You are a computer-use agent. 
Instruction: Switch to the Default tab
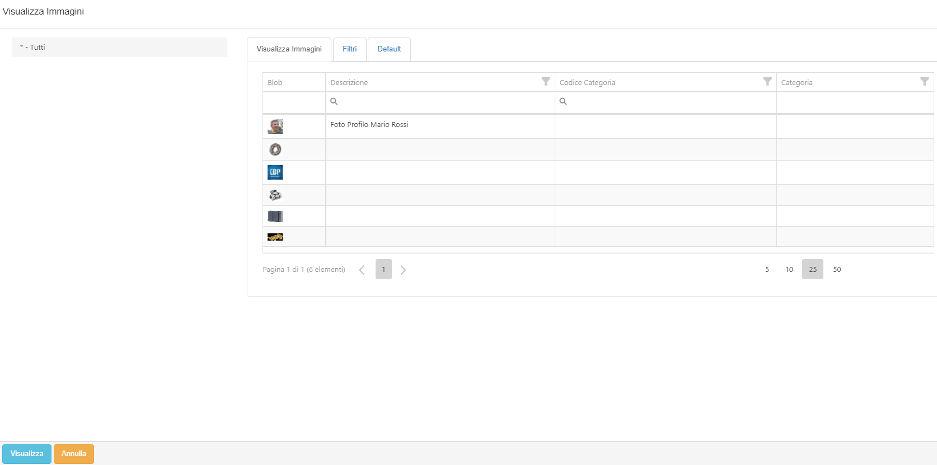[x=389, y=49]
